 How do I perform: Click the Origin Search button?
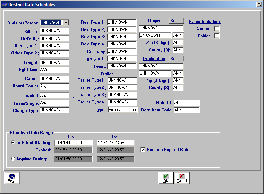coord(177,21)
